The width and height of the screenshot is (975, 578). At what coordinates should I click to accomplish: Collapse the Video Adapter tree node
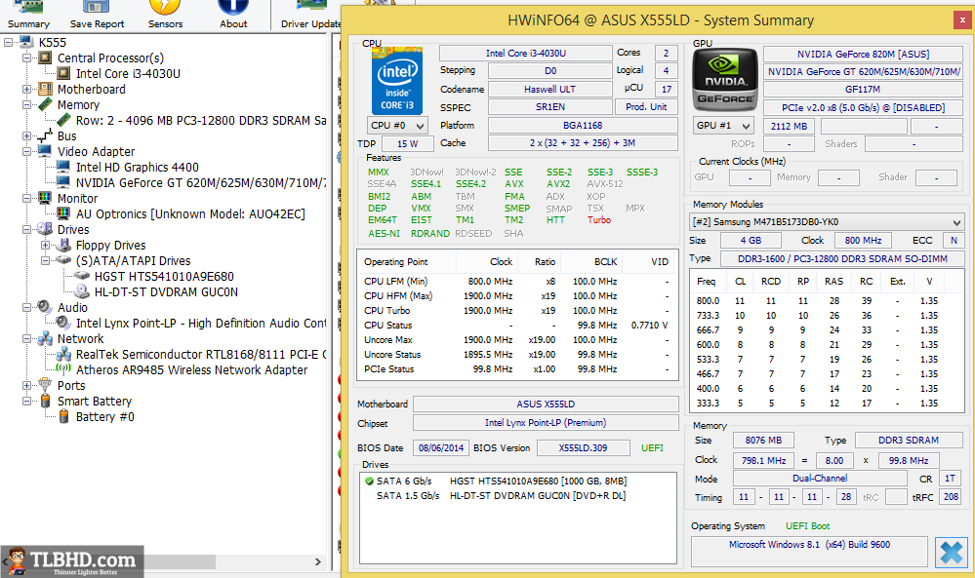click(26, 151)
